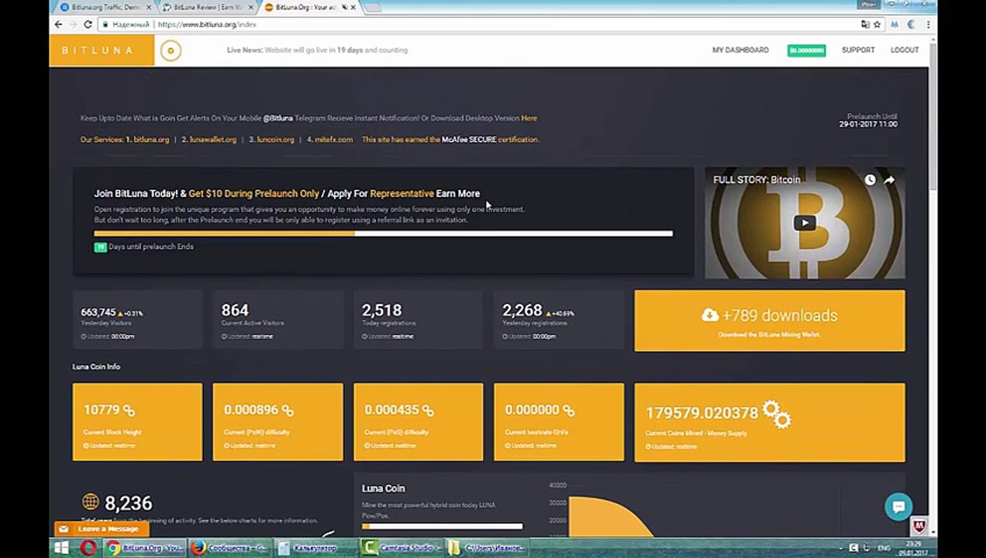Screen dimensions: 986x558
Task: Click the 'Representative' link
Action: pos(402,194)
